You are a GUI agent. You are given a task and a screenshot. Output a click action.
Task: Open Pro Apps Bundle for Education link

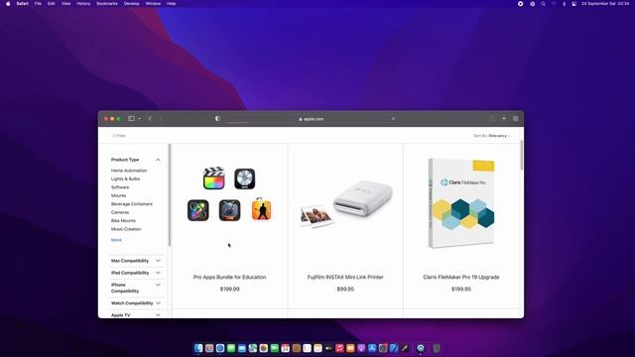pos(229,277)
